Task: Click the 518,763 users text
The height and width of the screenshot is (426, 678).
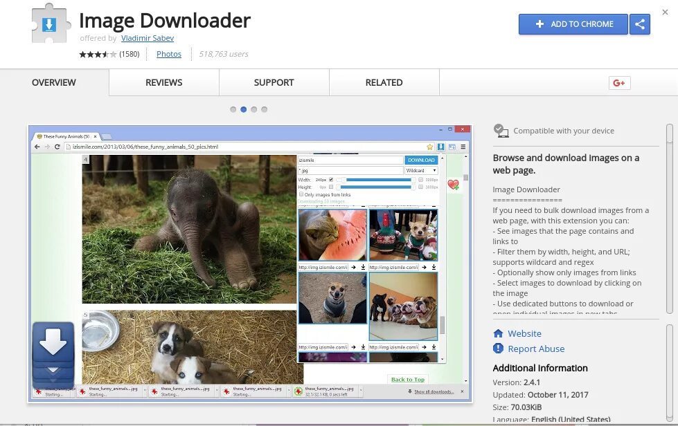Action: (224, 54)
